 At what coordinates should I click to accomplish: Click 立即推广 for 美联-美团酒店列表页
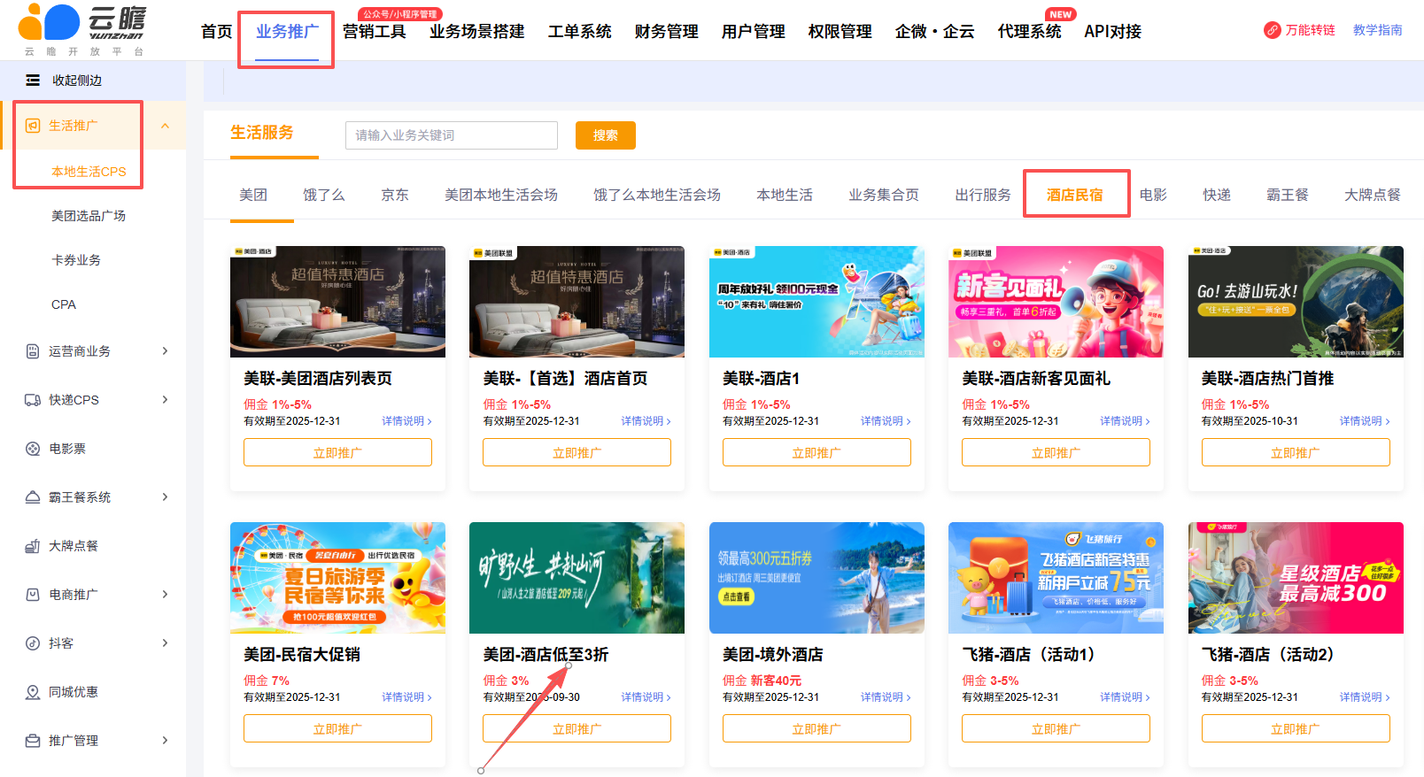(x=337, y=453)
